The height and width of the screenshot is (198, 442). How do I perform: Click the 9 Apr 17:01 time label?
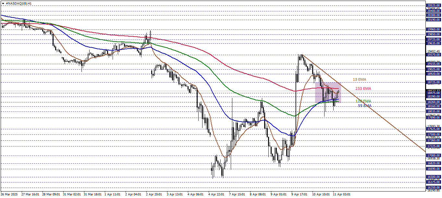[x=300, y=194]
